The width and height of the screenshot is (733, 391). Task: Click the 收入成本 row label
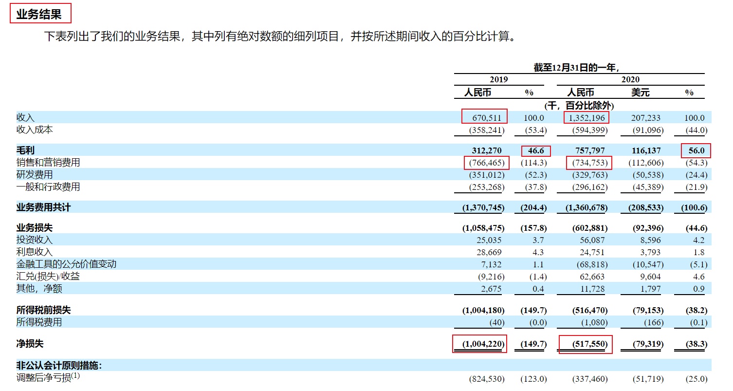click(35, 130)
